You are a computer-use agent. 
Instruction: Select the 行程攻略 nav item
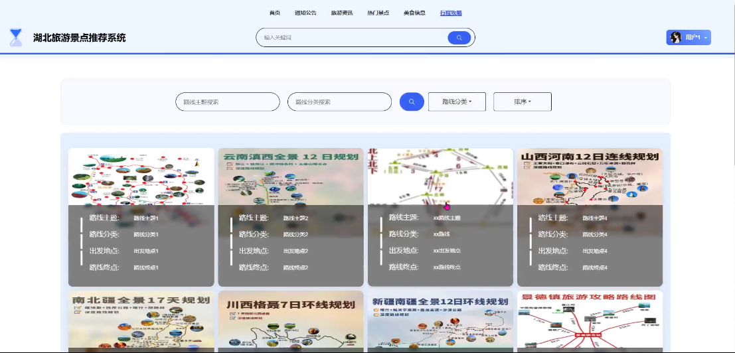tap(451, 13)
